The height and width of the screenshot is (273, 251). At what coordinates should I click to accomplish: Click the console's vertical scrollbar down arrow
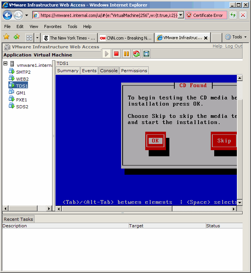coord(240,202)
